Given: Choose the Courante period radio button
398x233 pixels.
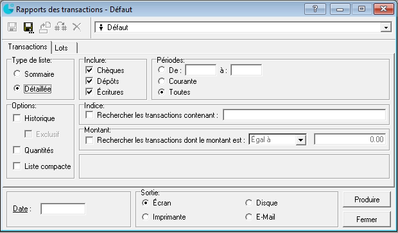Looking at the screenshot, I should [x=161, y=81].
